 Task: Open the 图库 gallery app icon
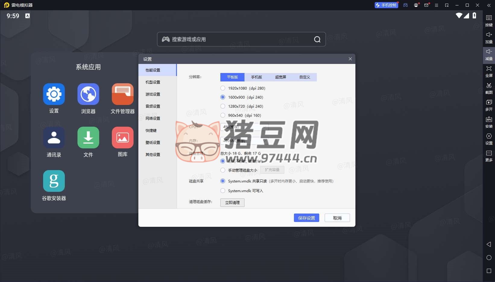122,138
